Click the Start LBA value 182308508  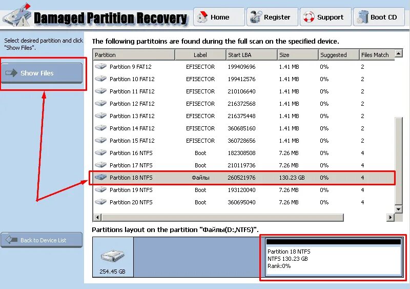pos(241,153)
